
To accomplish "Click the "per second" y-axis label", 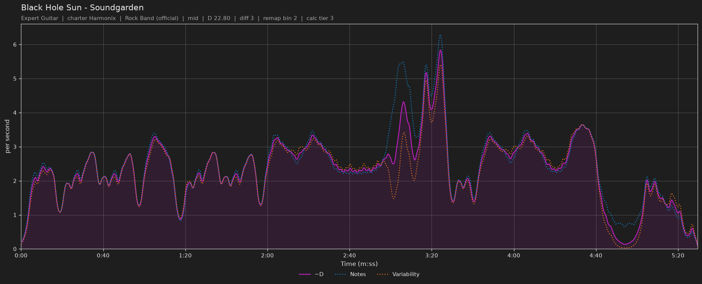I will [x=7, y=136].
